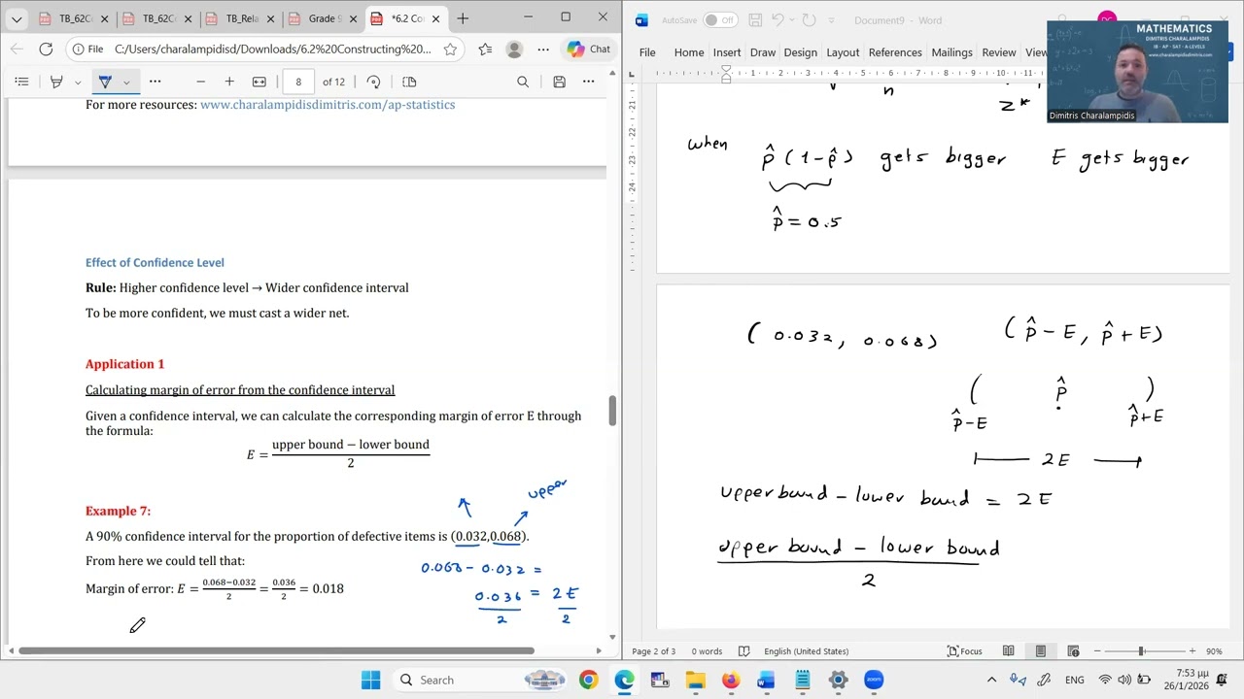The image size is (1244, 699).
Task: Open Customize Quick Access Toolbar dropdown
Action: (833, 20)
